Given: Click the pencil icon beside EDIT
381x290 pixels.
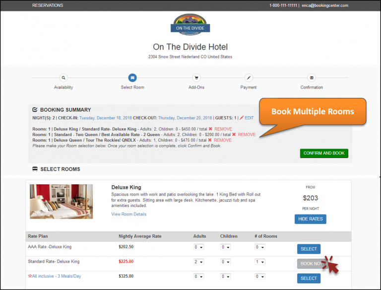Looking at the screenshot, I should [242, 118].
